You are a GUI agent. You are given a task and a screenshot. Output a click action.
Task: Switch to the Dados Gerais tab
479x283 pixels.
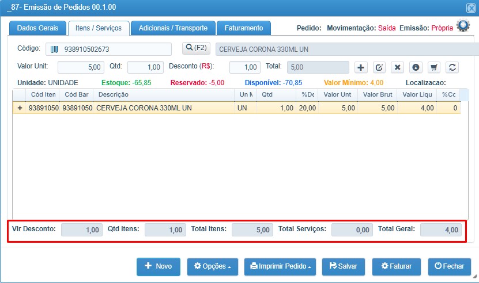pyautogui.click(x=37, y=28)
